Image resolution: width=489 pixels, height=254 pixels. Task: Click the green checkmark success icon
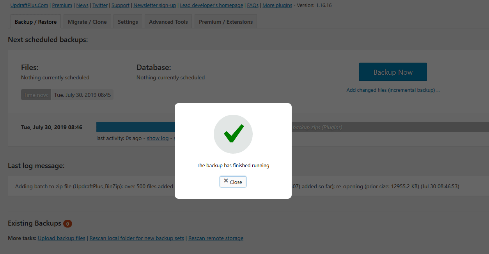[x=233, y=134]
